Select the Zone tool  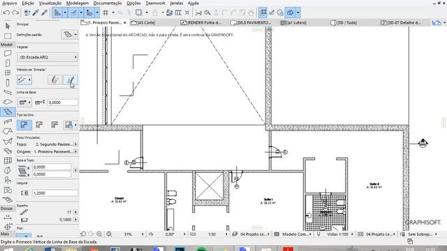click(8, 190)
